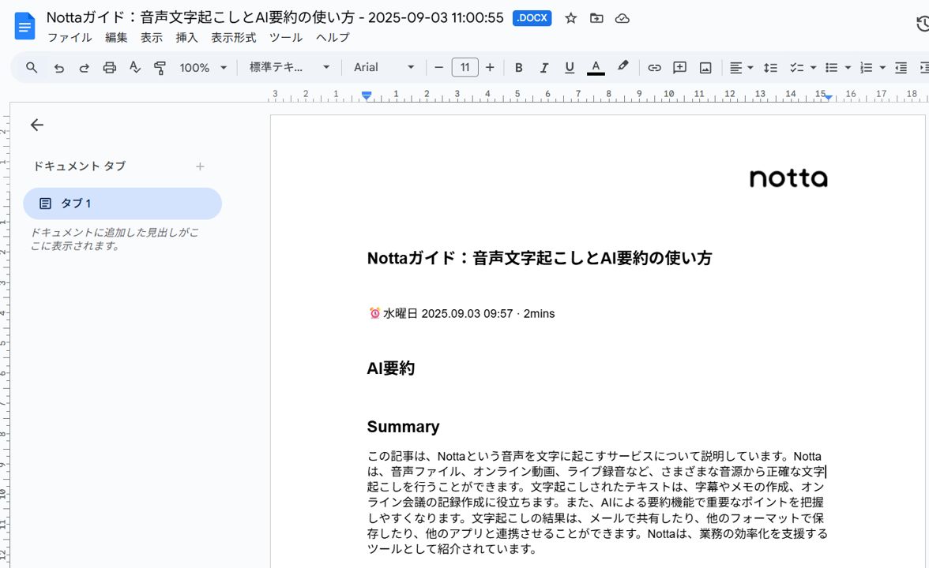Open the 編集 menu

pos(116,37)
